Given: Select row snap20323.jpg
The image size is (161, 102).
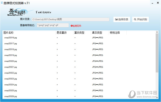Looking at the screenshot, I should pos(79,79).
